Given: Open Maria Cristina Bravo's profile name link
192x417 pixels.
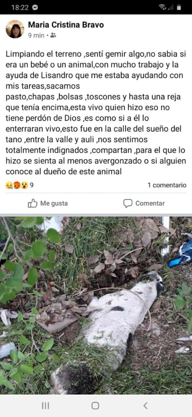Looking at the screenshot, I should click(x=66, y=25).
